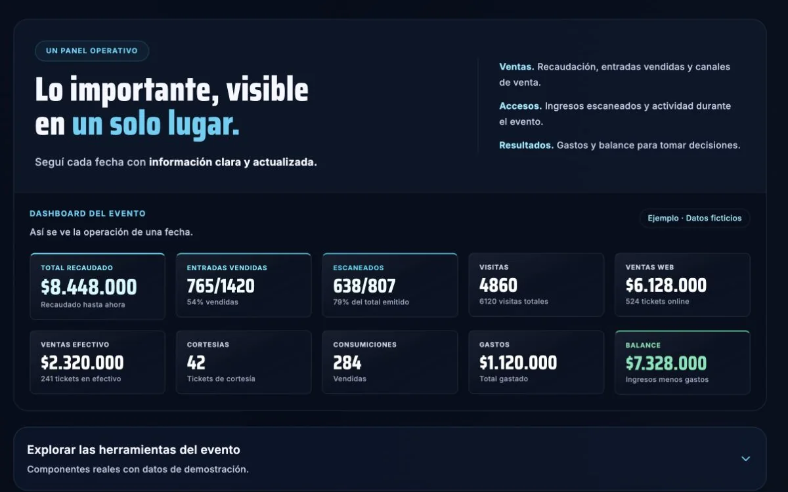Click the "DASHBOARD DEL EVENTO" label
This screenshot has height=492, width=788.
click(x=87, y=214)
